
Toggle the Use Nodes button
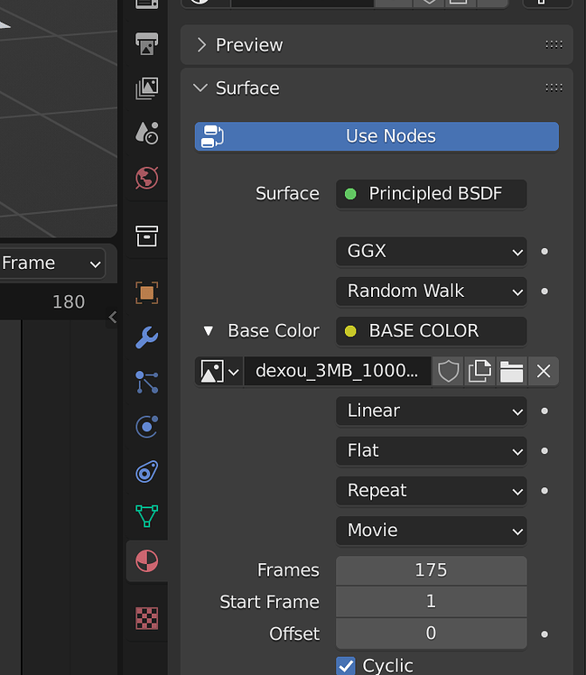coord(377,136)
